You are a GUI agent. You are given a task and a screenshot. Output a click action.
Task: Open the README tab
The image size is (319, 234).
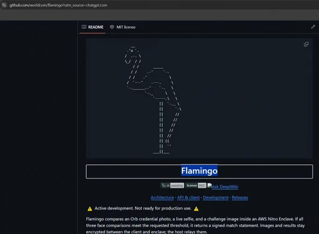[92, 27]
